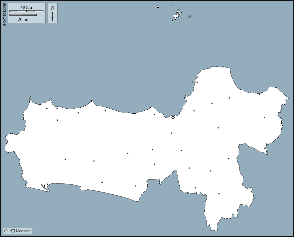Click the circle-to-square projection symbol
Image resolution: width=294 pixels, height=237 pixels.
click(x=10, y=231)
